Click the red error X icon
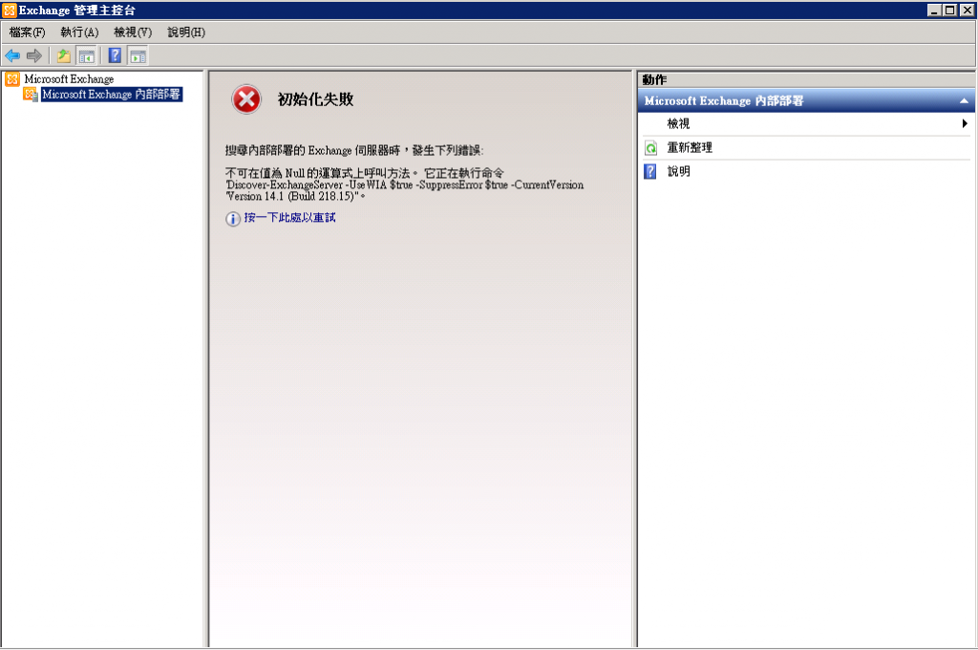Image resolution: width=978 pixels, height=650 pixels. pyautogui.click(x=246, y=99)
